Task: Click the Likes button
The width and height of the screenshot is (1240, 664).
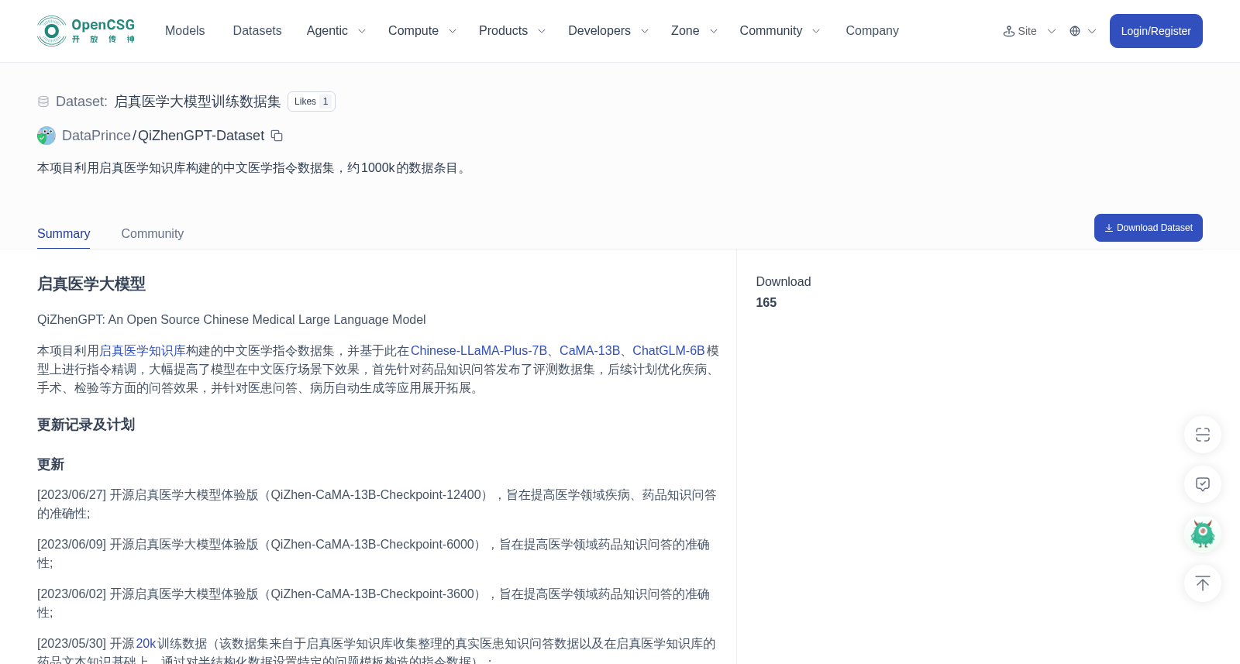Action: coord(312,101)
